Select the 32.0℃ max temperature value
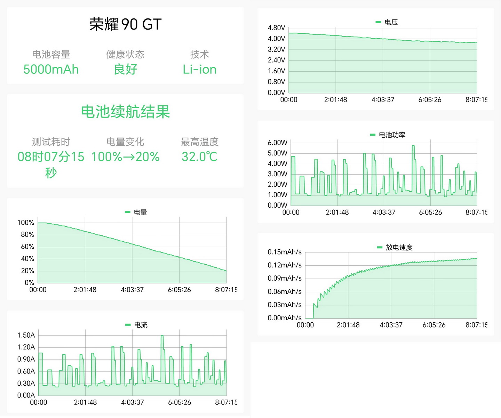 (x=199, y=157)
